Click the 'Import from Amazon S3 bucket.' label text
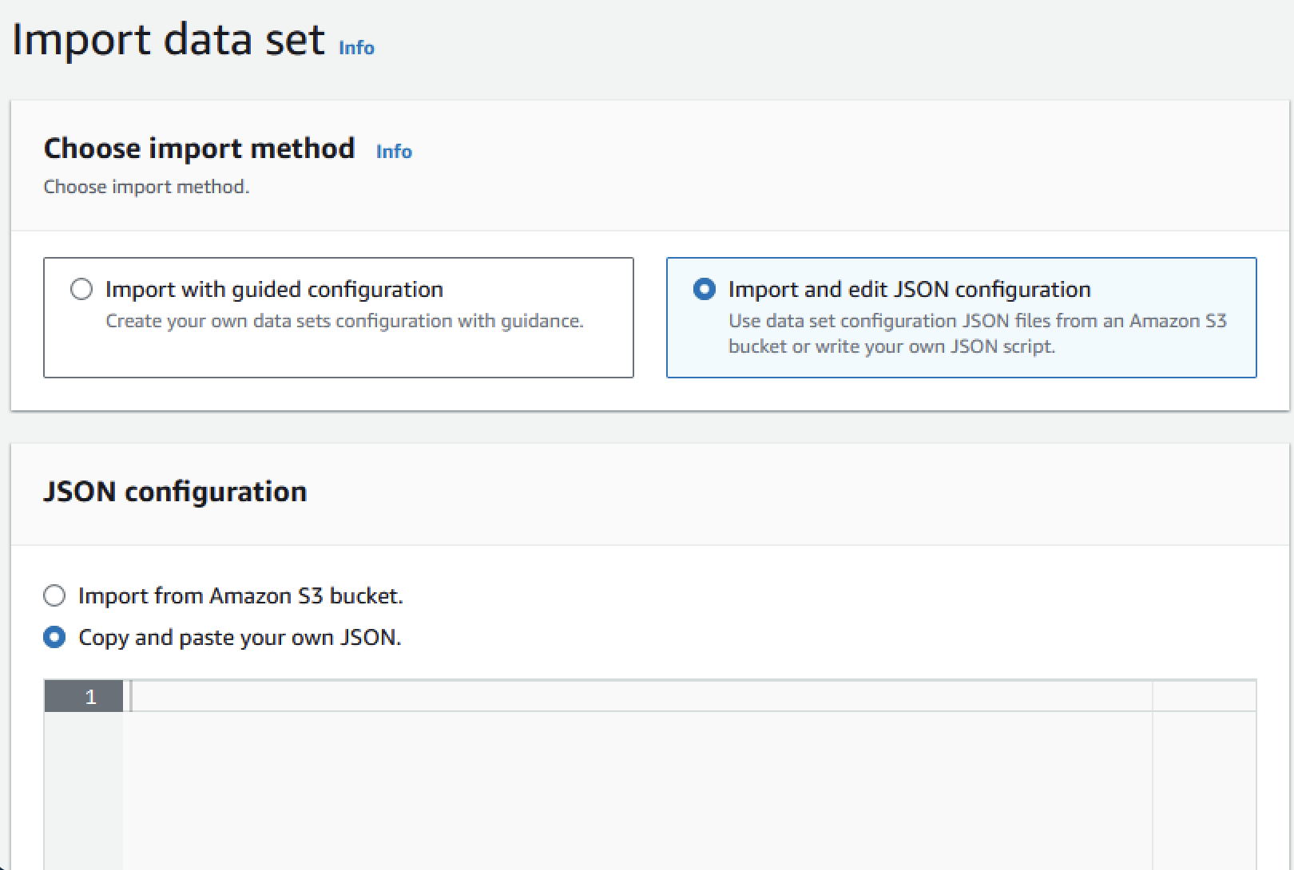Image resolution: width=1294 pixels, height=870 pixels. coord(240,595)
